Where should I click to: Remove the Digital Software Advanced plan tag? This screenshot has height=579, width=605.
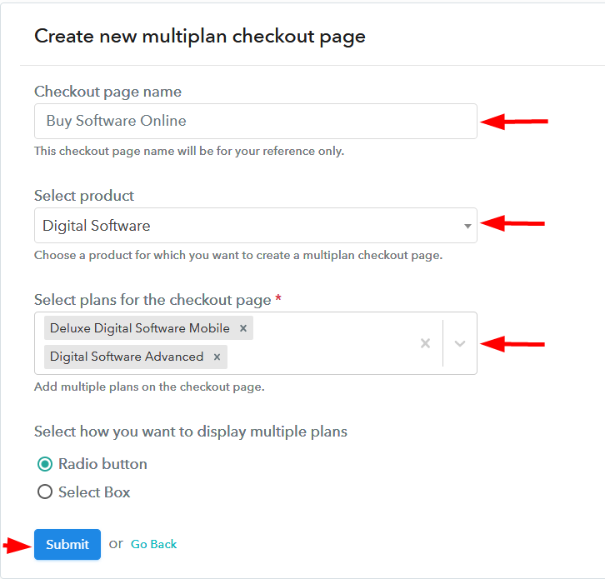coord(217,357)
